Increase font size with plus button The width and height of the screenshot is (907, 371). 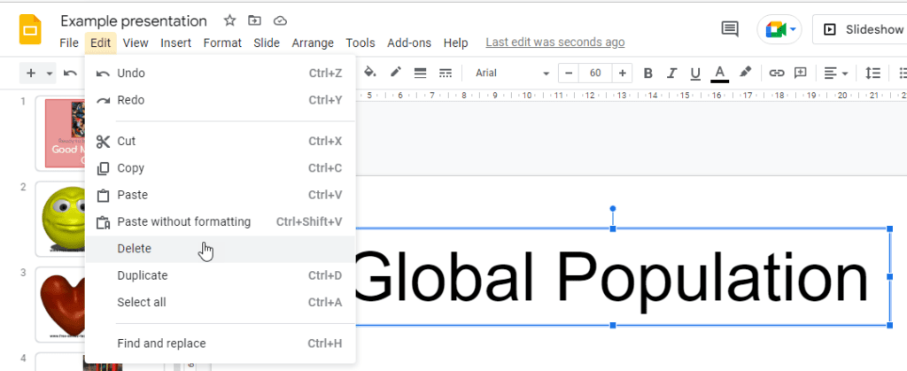(623, 73)
